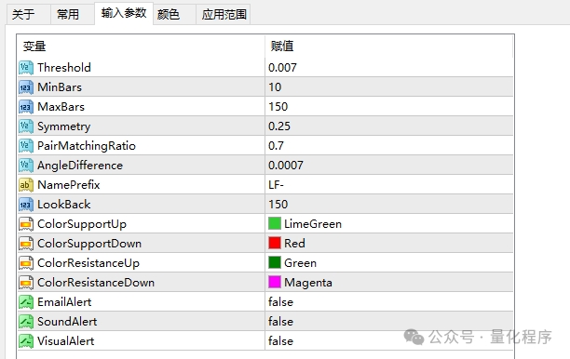Click the MinBars integer type icon
The height and width of the screenshot is (359, 570).
pyautogui.click(x=26, y=87)
